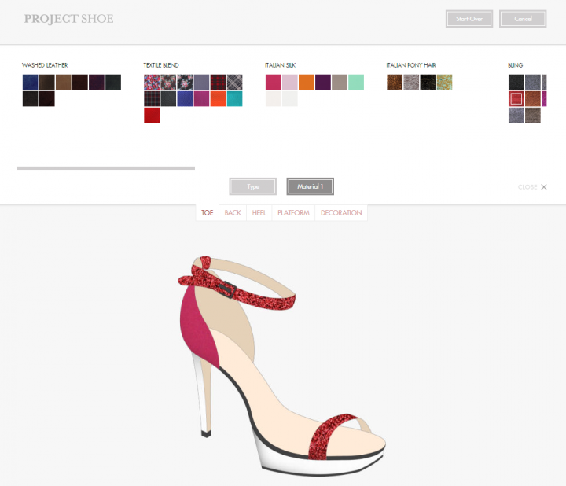Choose the black Washed Leather swatch in second row

[31, 99]
